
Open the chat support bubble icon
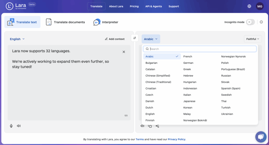(x=261, y=137)
